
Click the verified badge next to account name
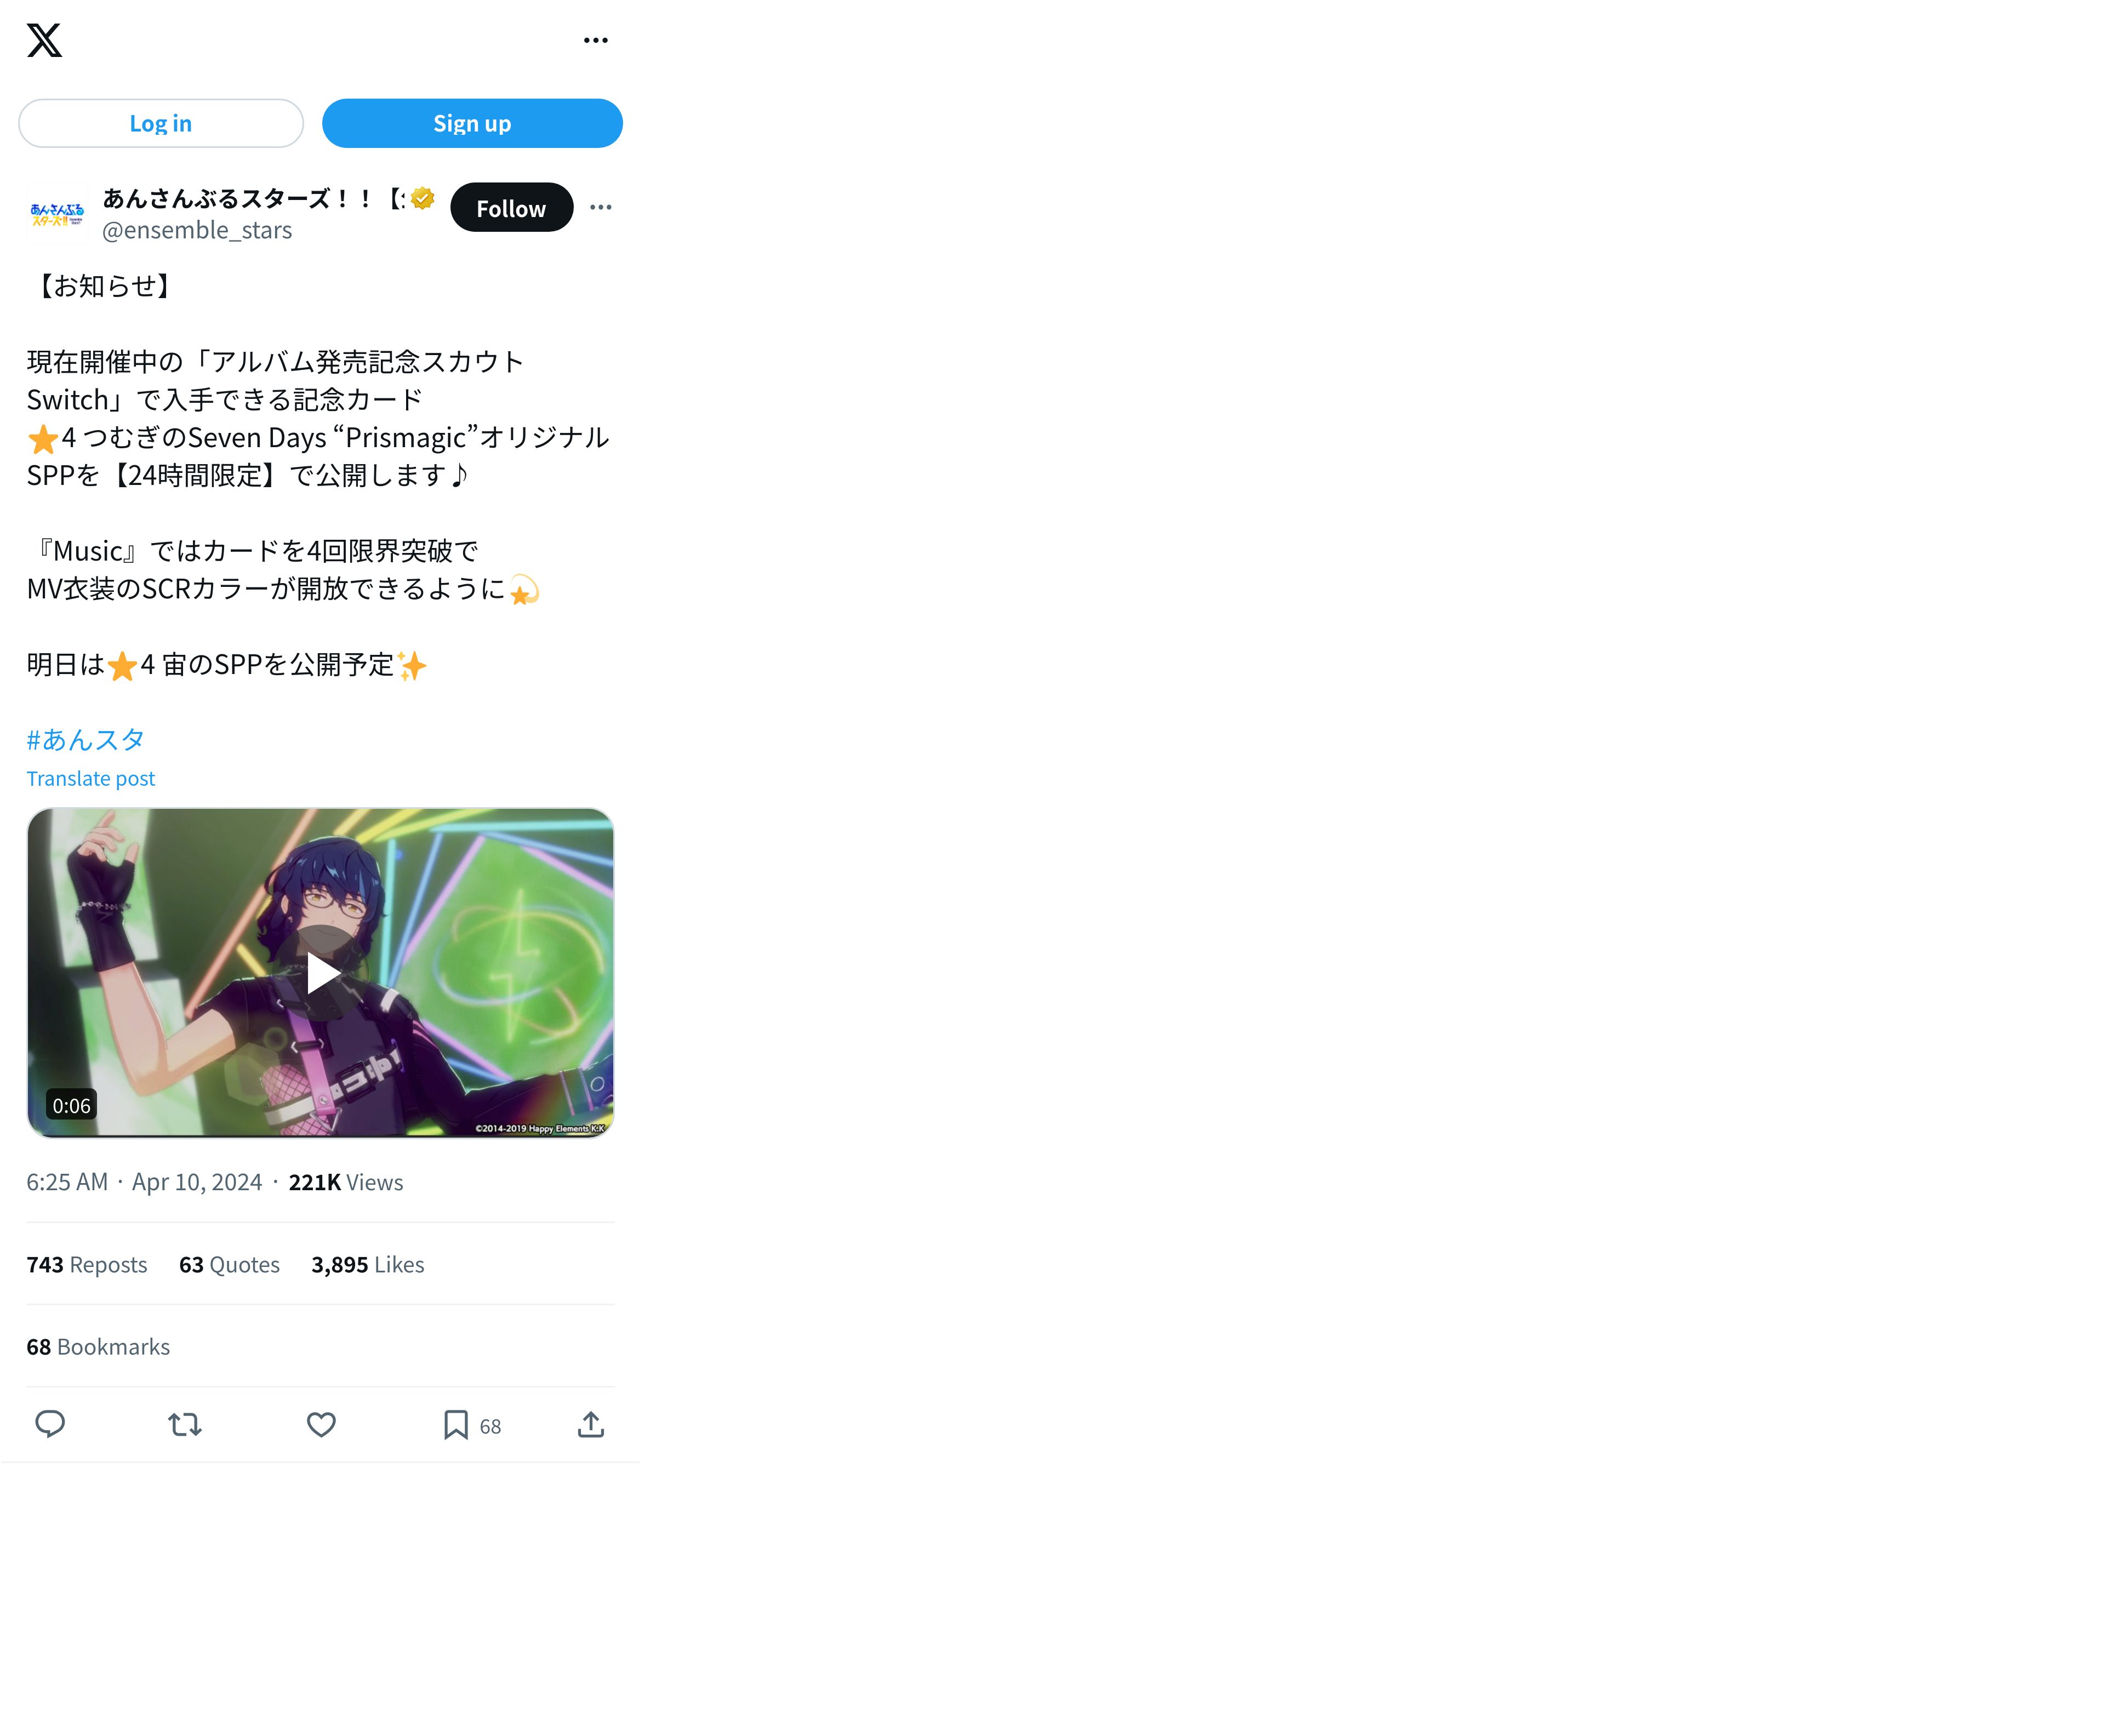423,198
